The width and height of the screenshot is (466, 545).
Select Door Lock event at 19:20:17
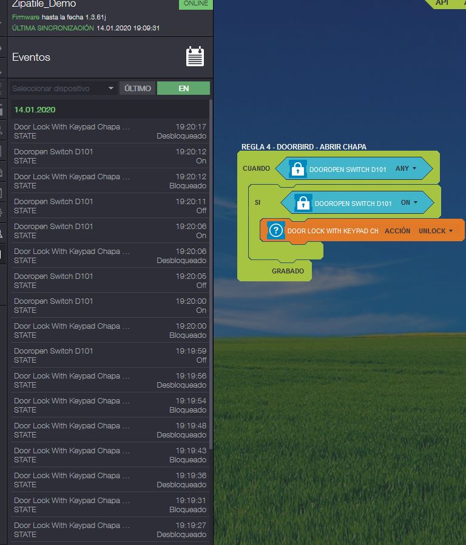(x=110, y=131)
